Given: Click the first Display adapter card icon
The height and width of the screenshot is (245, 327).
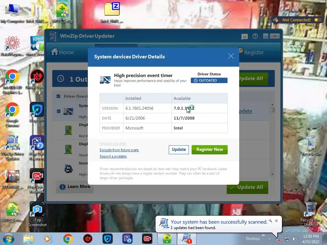Looking at the screenshot, I should [68, 130].
